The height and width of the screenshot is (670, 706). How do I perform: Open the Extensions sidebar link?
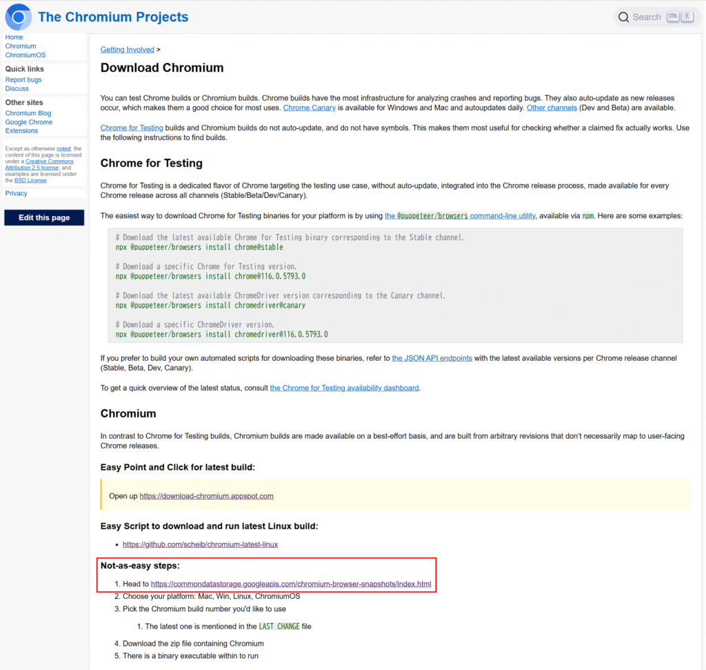[x=21, y=130]
